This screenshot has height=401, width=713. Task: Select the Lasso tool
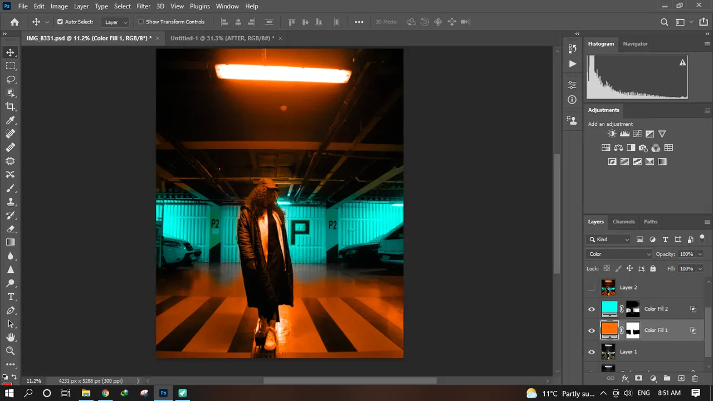click(11, 79)
